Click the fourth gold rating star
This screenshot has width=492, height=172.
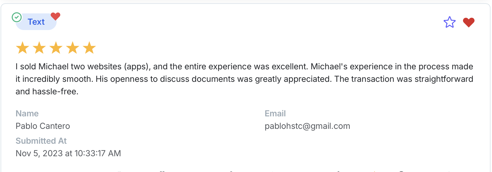coord(72,48)
